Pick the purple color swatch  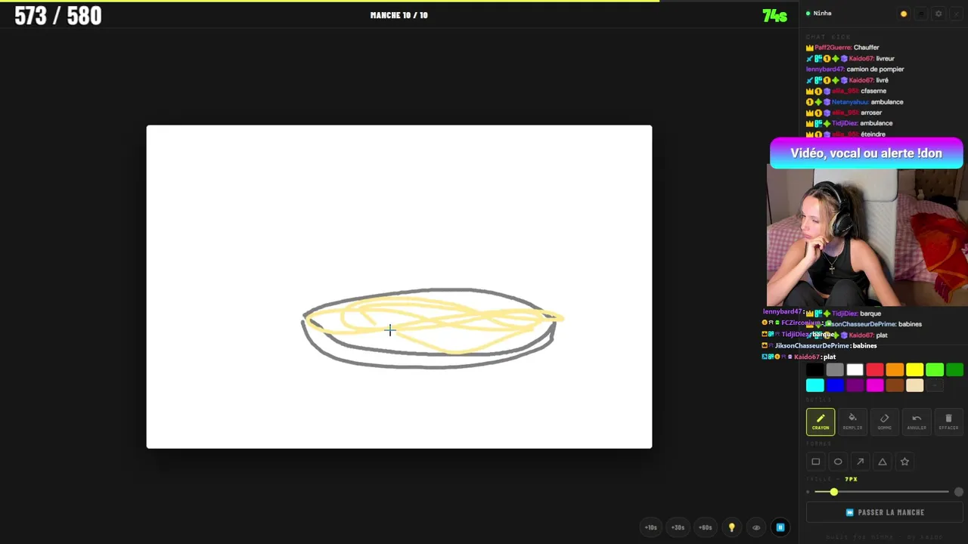[x=855, y=385]
